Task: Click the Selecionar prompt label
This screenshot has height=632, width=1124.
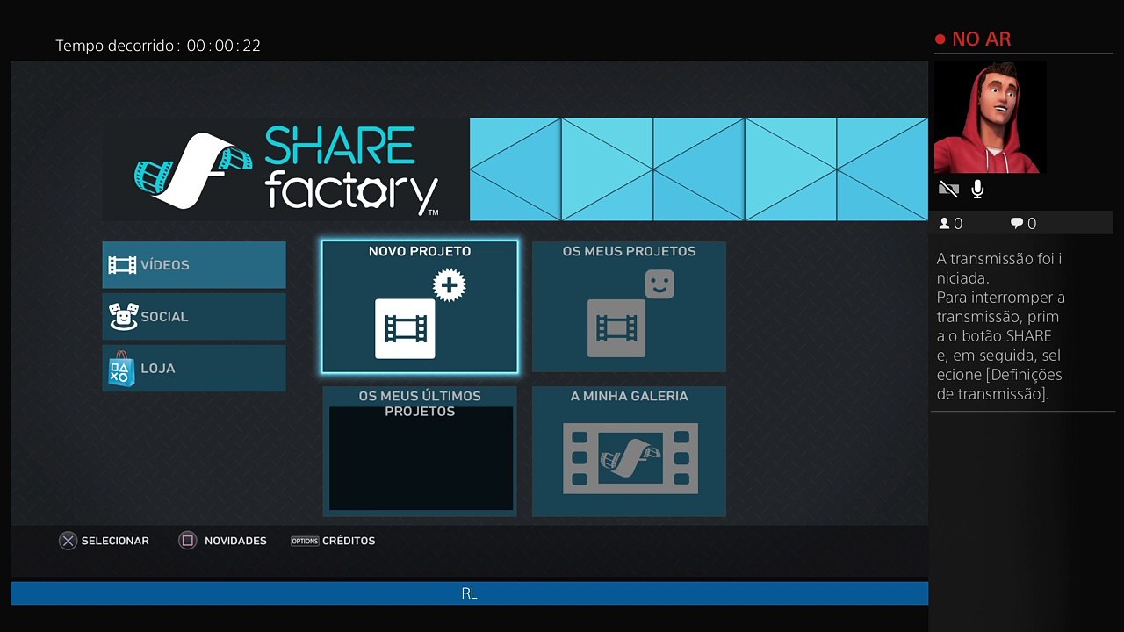Action: pyautogui.click(x=115, y=541)
